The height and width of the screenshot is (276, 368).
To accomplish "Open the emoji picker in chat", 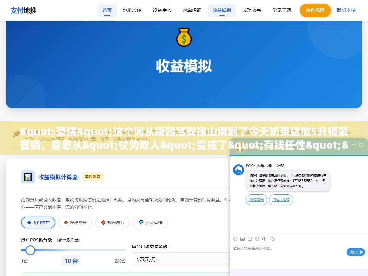I will point(235,239).
